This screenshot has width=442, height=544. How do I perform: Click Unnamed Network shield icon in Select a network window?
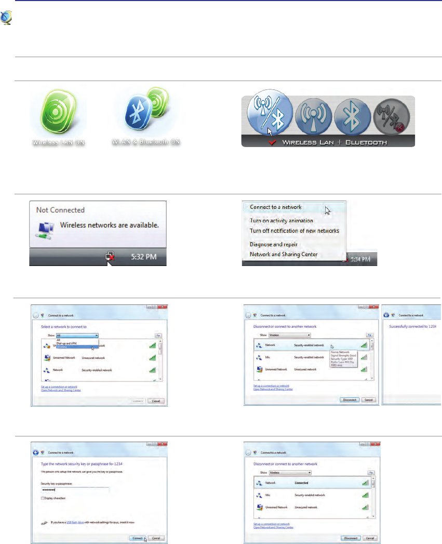pyautogui.click(x=47, y=357)
